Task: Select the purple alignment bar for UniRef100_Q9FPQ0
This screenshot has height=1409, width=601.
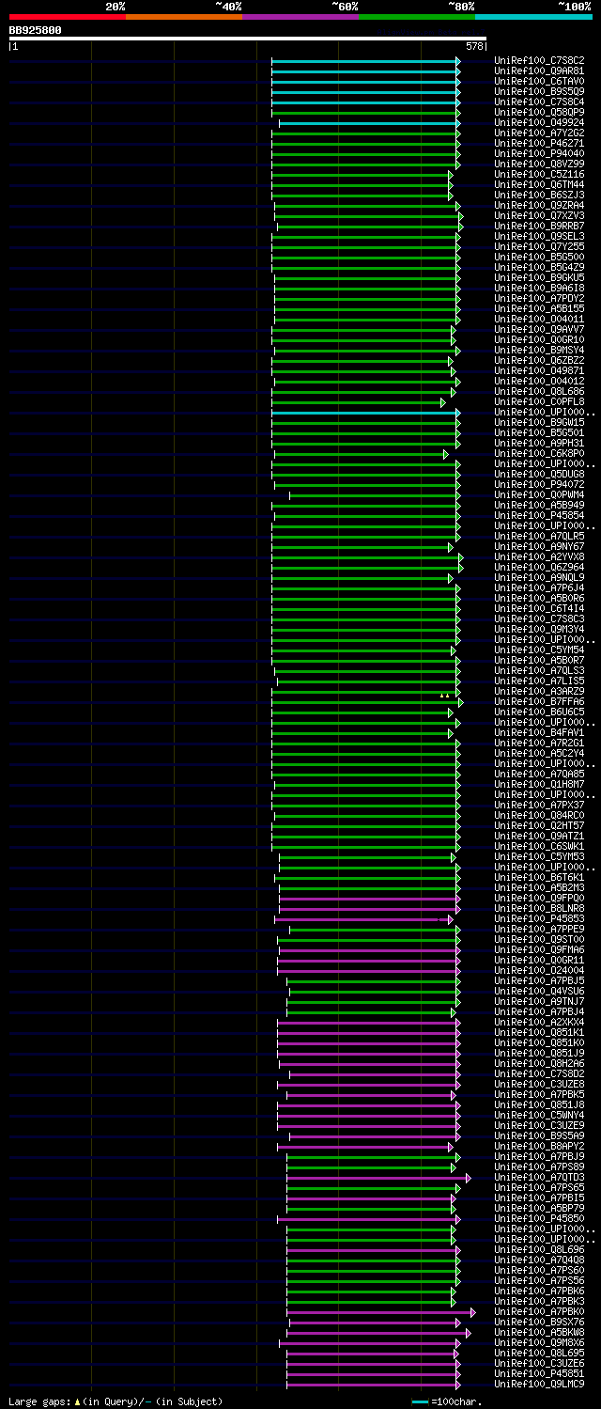Action: tap(368, 899)
